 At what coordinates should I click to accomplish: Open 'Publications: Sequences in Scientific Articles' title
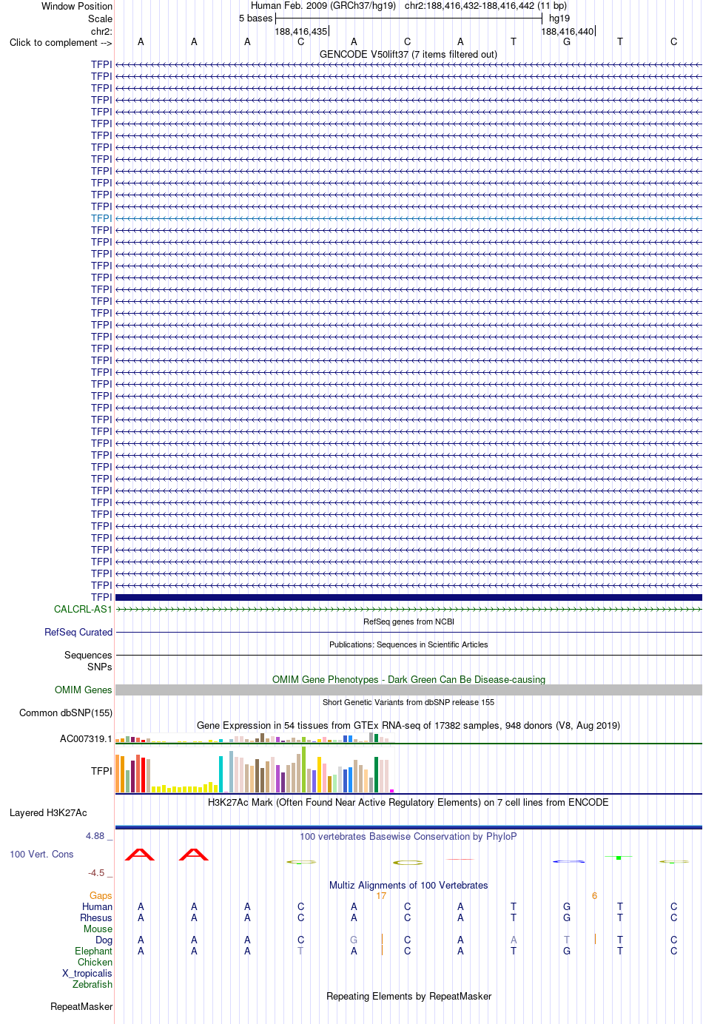click(408, 644)
